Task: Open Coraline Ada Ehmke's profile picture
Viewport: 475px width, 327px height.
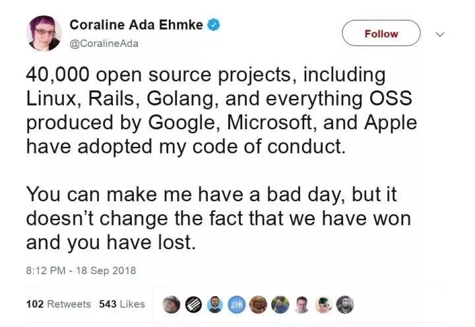Action: pos(44,33)
